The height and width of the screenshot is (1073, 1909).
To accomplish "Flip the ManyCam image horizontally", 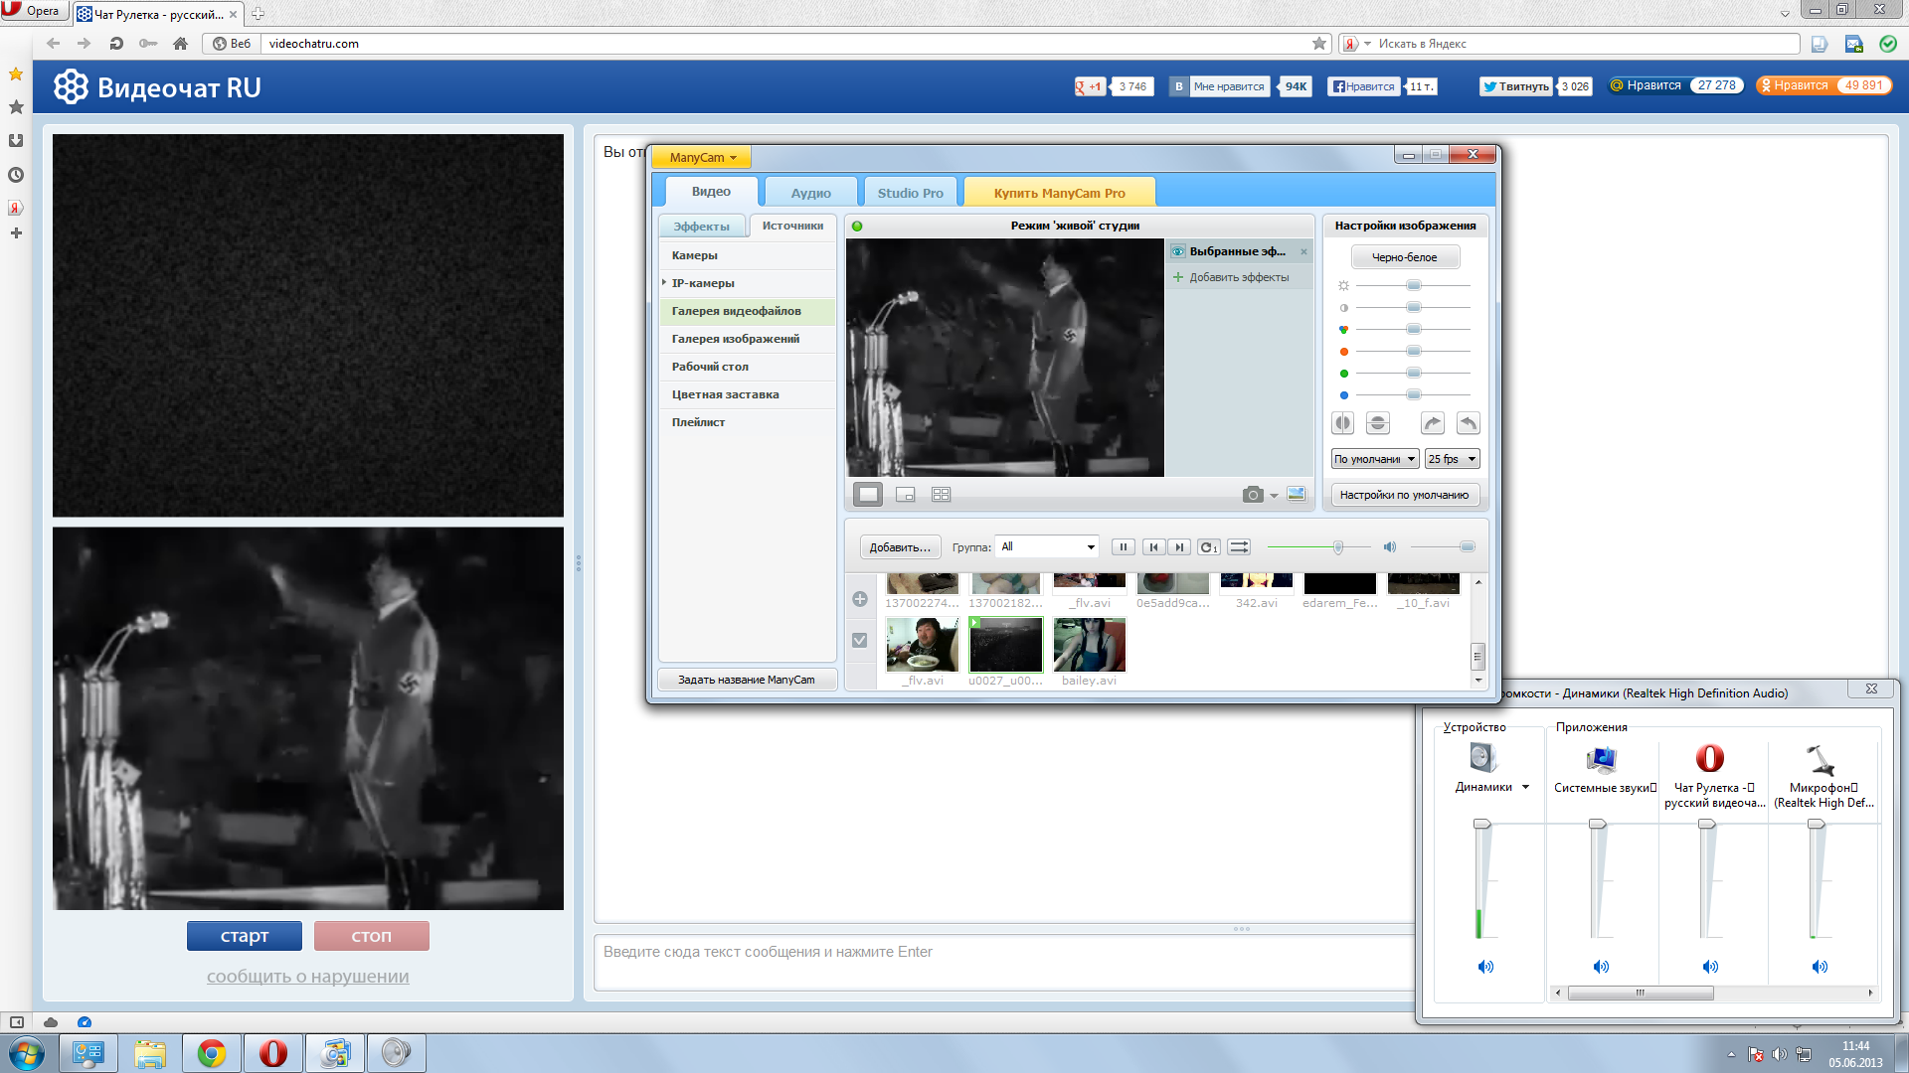I will pos(1342,423).
